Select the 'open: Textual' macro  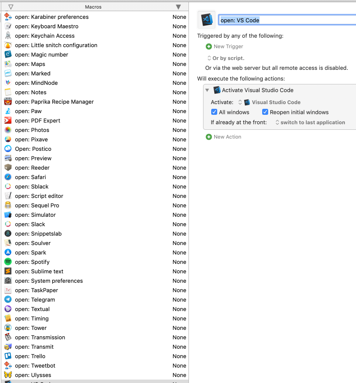tap(95, 309)
